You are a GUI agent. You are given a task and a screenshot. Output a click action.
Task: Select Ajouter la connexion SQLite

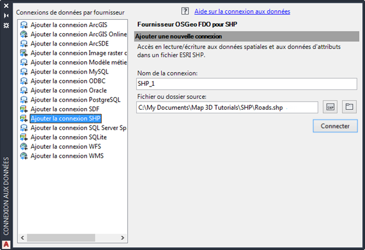pos(69,137)
